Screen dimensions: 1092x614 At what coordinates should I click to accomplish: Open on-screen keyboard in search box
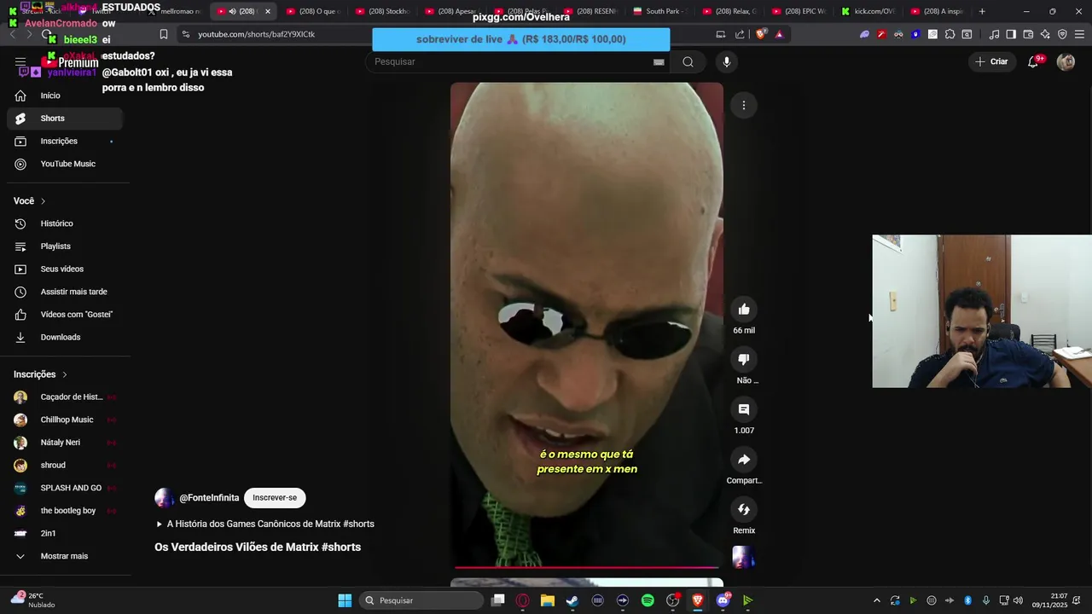pyautogui.click(x=659, y=61)
